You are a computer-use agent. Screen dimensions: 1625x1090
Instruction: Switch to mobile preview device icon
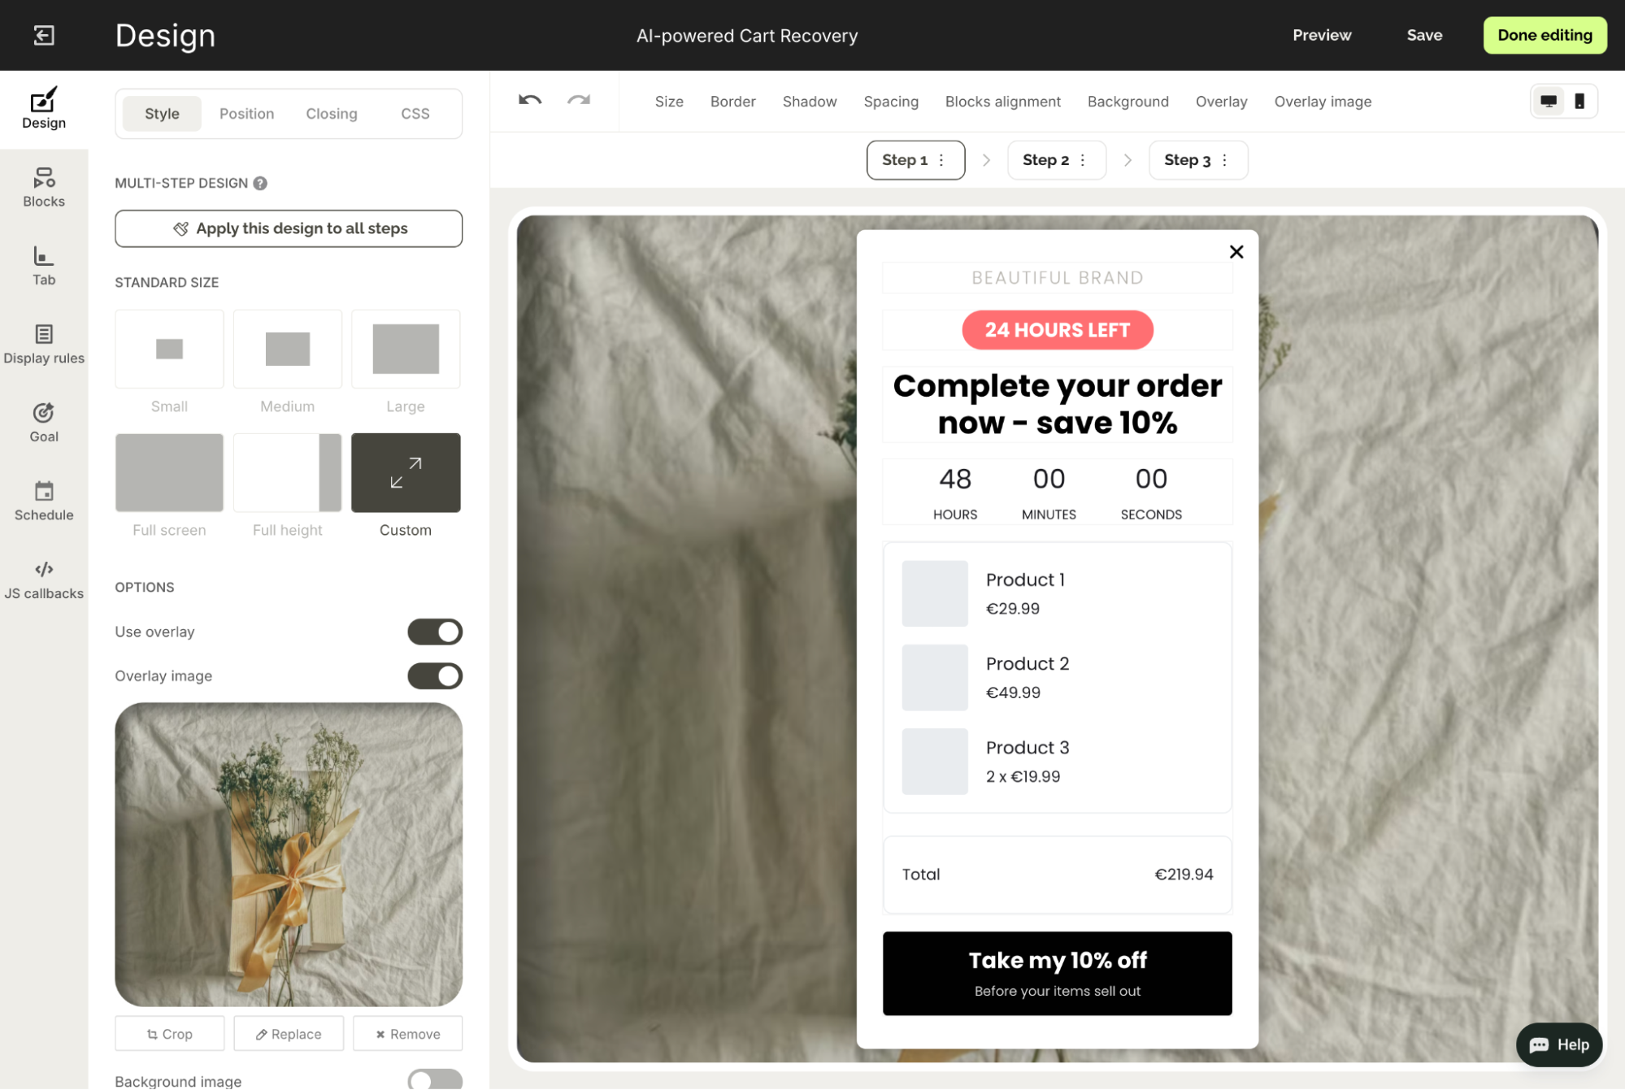[x=1579, y=102]
